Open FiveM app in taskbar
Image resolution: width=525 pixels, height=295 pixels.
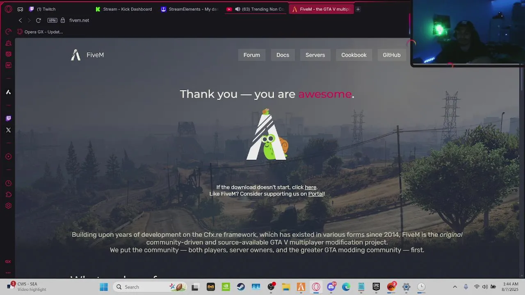301,287
